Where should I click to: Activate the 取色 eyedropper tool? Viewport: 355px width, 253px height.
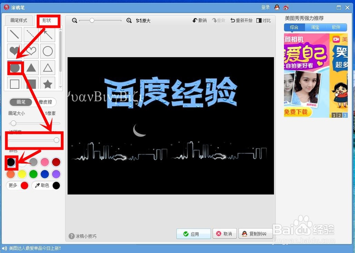[x=46, y=185]
